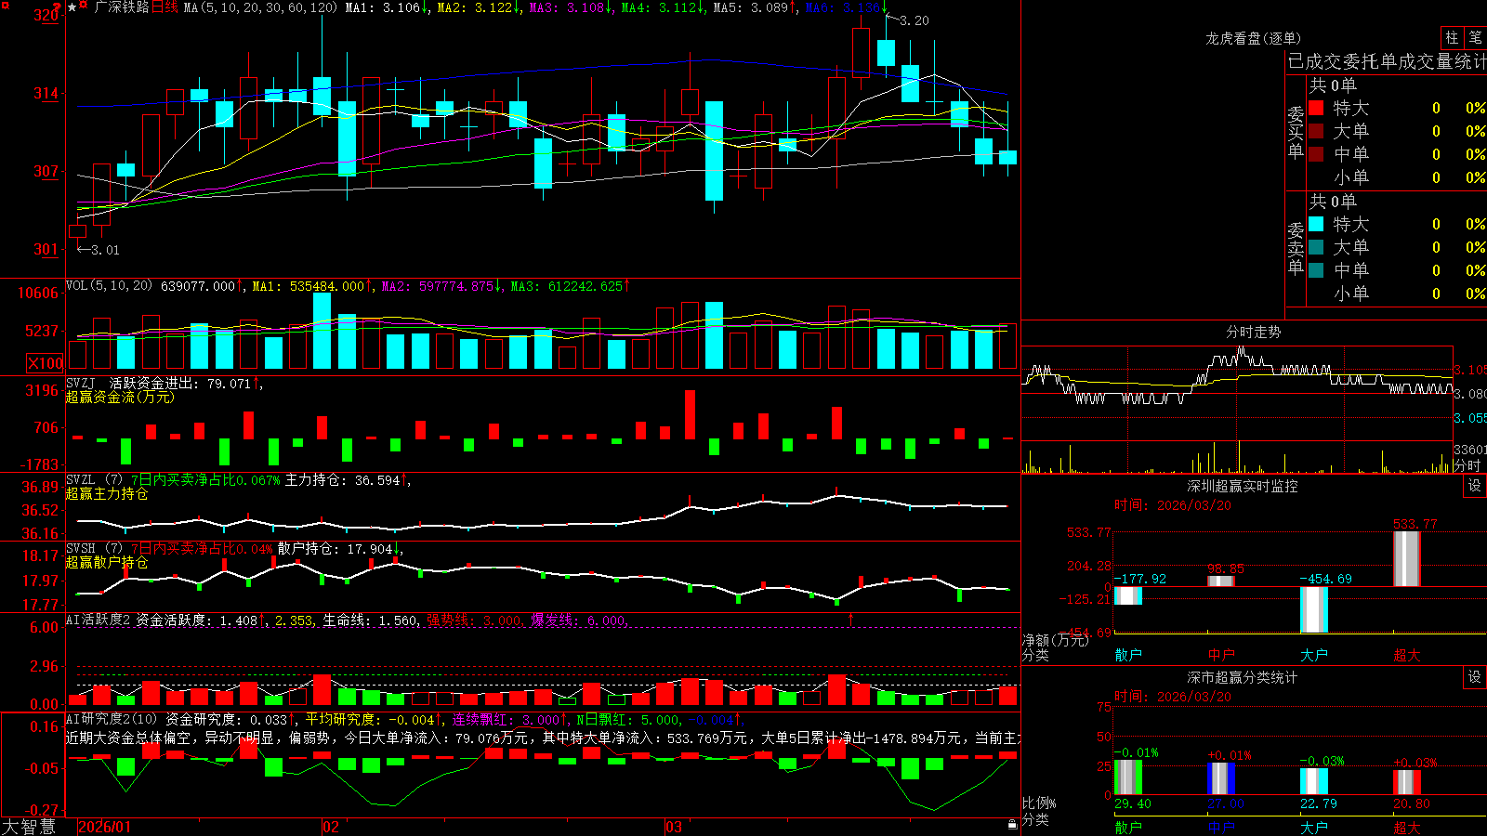This screenshot has width=1487, height=836.
Task: Toggle the red 日线 period label
Action: tap(164, 7)
